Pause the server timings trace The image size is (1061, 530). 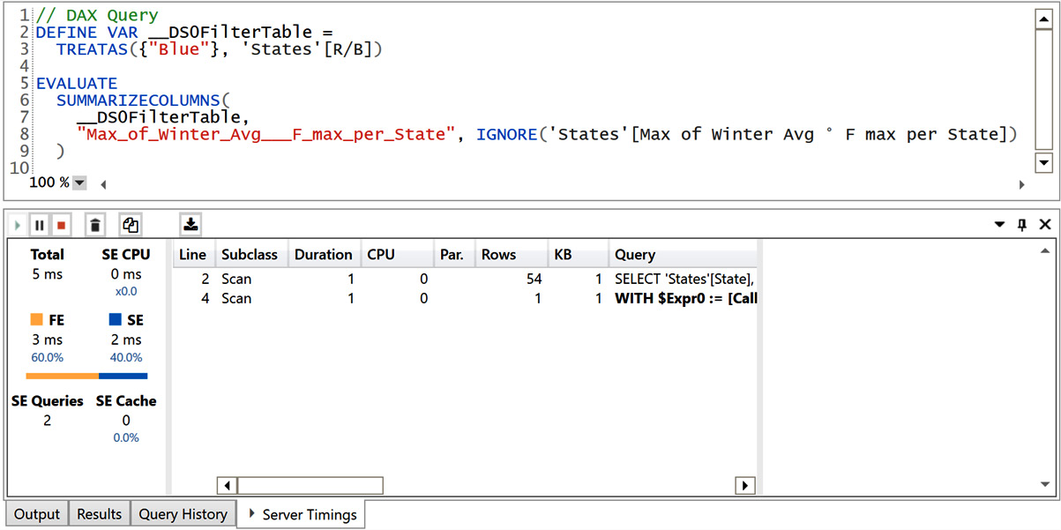[40, 226]
